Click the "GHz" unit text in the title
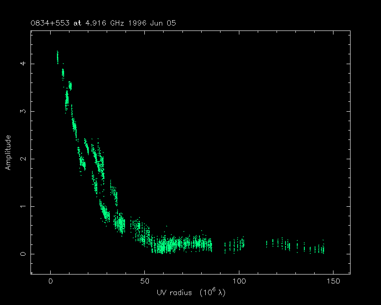Image resolution: width=381 pixels, height=305 pixels. 118,23
